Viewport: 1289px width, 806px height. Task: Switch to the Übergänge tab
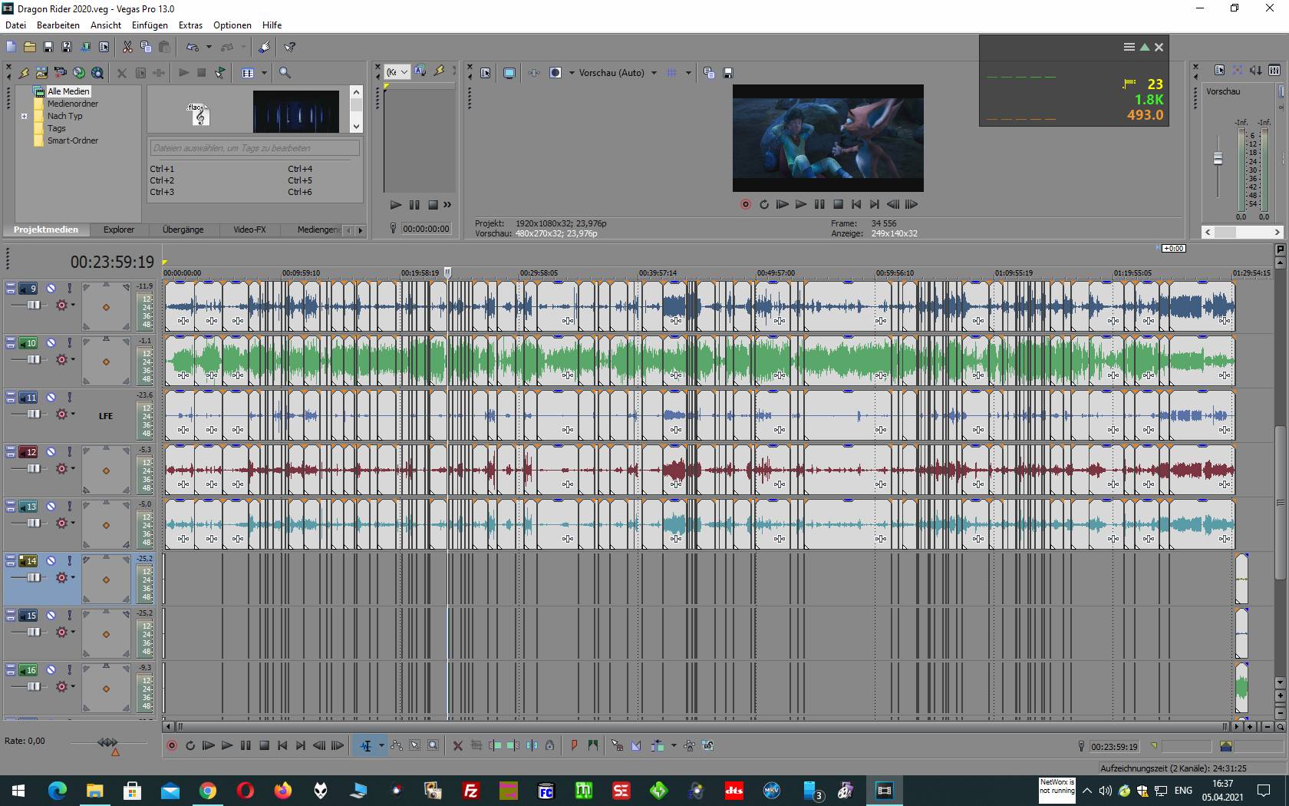[x=183, y=230]
